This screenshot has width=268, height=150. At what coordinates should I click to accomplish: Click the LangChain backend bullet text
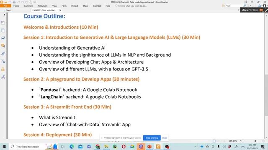(90, 97)
